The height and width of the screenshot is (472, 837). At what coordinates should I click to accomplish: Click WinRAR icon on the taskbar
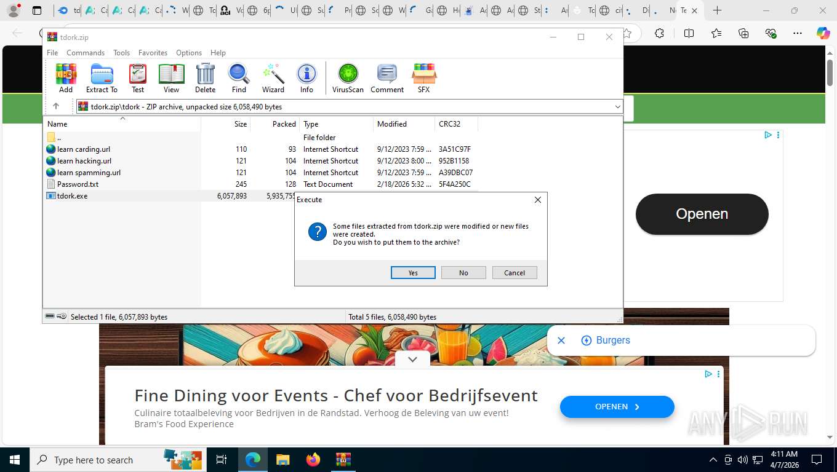click(x=343, y=460)
